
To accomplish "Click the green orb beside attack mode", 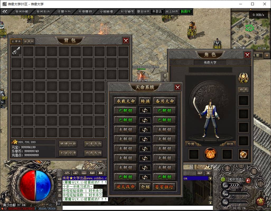I will pos(223,180).
